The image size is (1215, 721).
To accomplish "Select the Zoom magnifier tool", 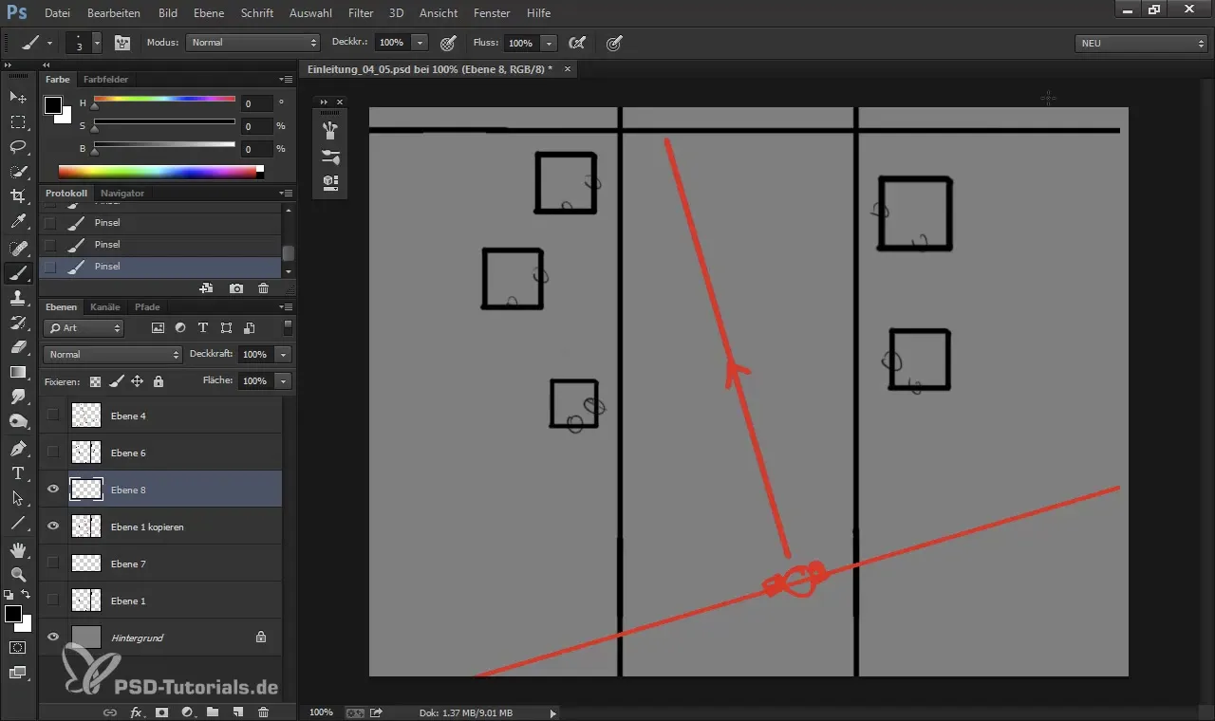I will (x=18, y=574).
